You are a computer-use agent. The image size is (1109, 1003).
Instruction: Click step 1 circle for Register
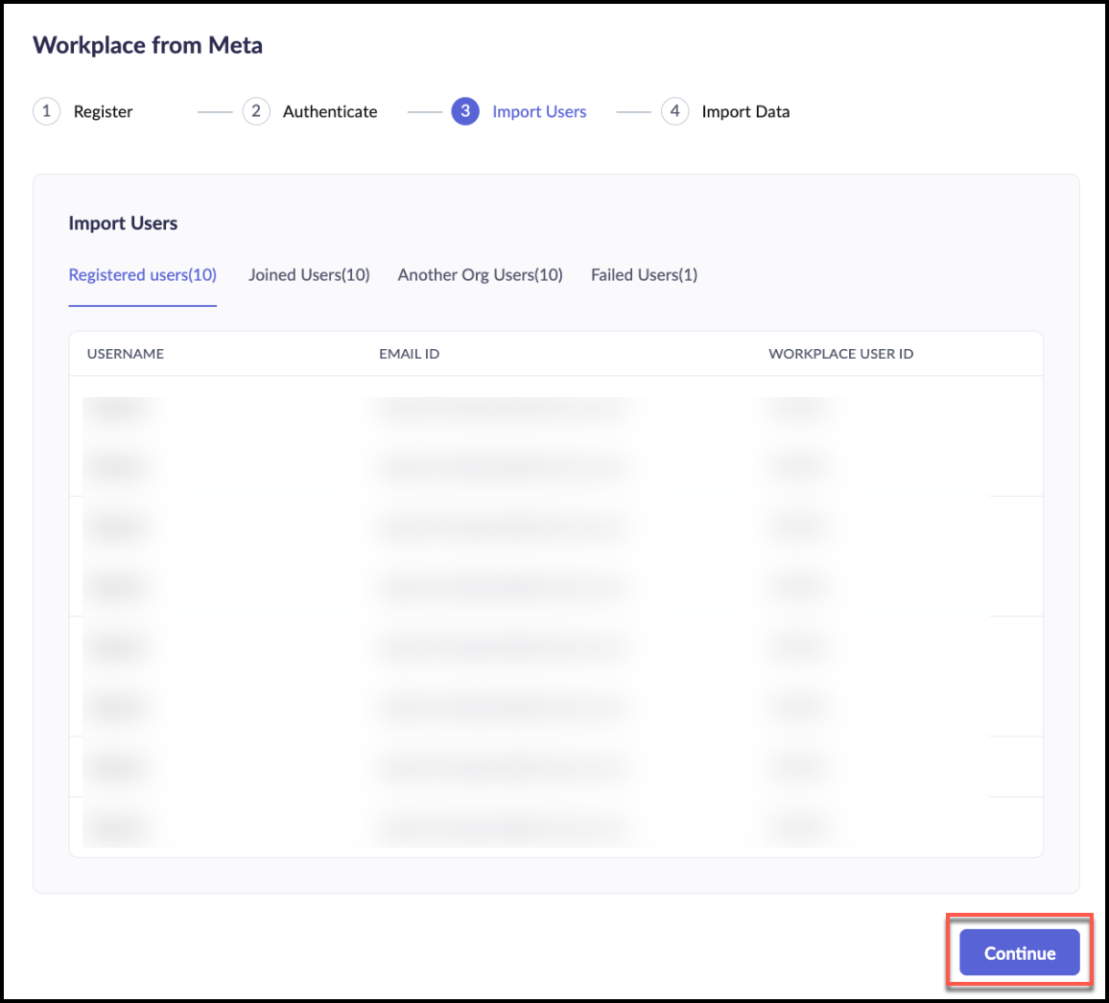[x=47, y=111]
